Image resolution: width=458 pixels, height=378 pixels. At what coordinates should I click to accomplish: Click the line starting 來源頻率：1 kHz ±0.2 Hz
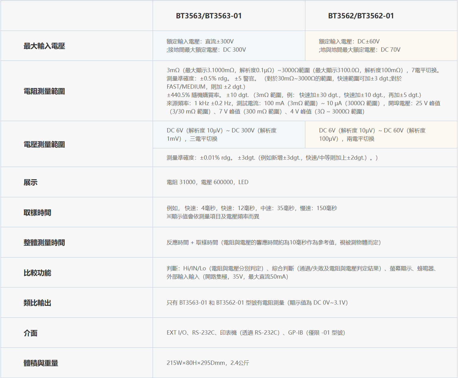[304, 103]
